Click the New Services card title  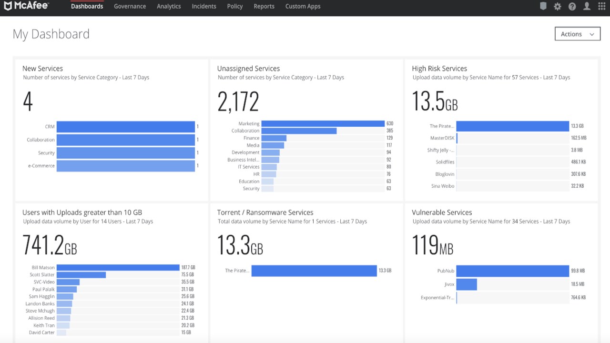(42, 69)
